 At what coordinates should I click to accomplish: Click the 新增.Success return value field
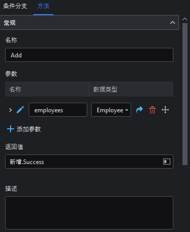point(89,162)
